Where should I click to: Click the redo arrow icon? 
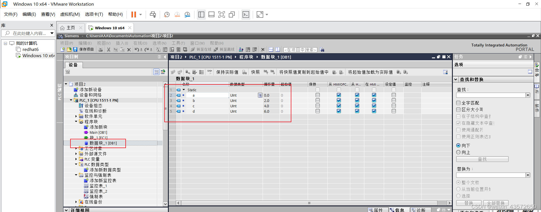pyautogui.click(x=147, y=50)
